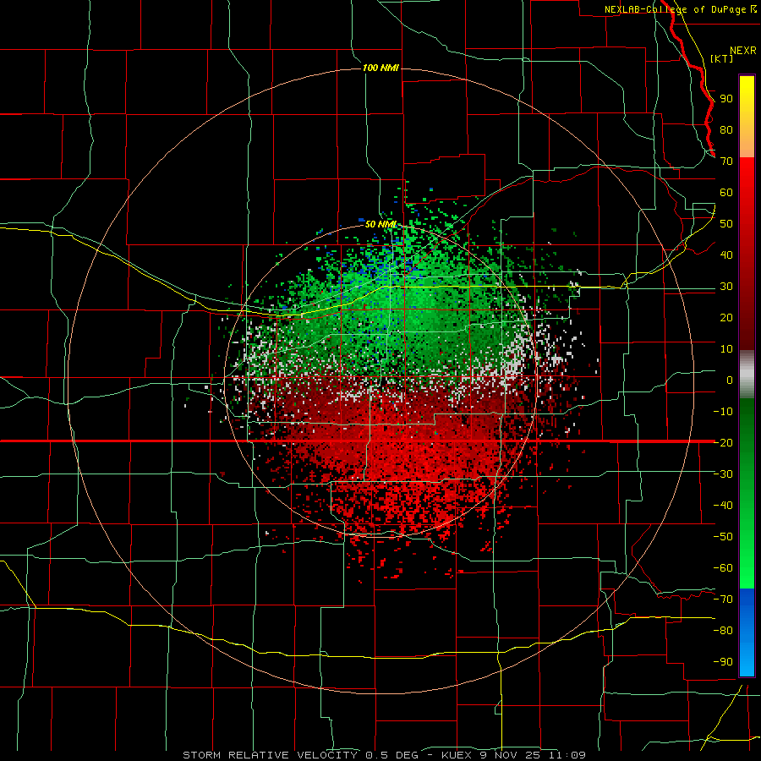This screenshot has height=761, width=761.
Task: Click the 30 value on the velocity scale
Action: (x=726, y=287)
